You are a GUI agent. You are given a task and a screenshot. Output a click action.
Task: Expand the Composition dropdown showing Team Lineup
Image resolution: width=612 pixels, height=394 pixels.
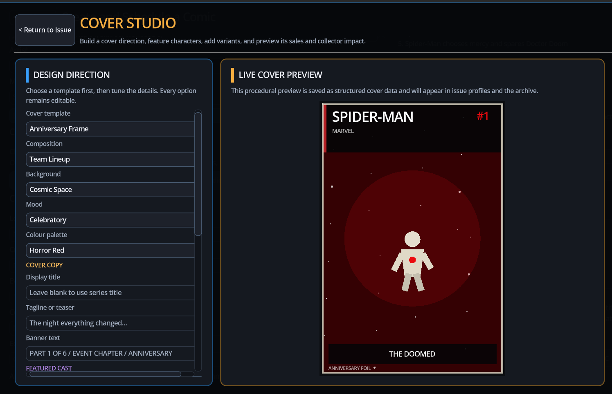110,159
